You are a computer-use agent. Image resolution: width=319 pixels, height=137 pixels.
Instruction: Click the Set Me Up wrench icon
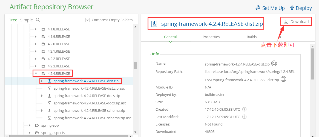click(x=258, y=8)
